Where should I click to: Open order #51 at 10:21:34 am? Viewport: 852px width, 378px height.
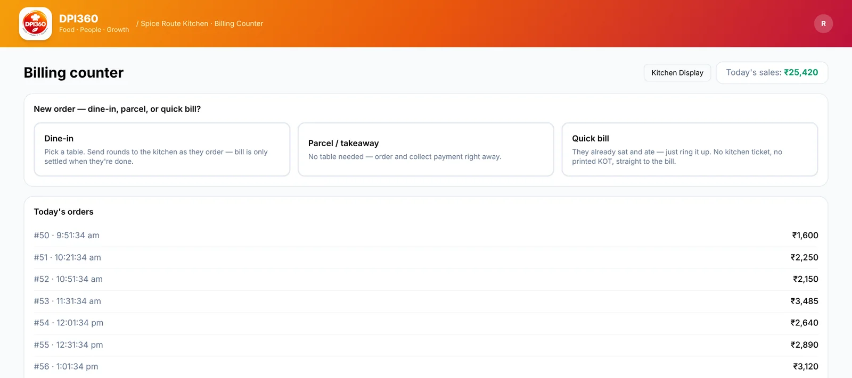[x=426, y=257]
